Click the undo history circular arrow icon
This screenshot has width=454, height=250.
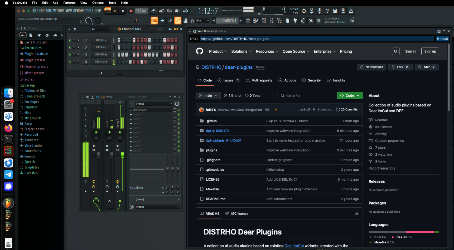(x=304, y=11)
